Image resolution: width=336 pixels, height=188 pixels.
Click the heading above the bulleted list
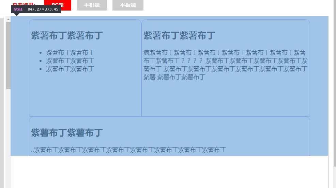point(67,35)
